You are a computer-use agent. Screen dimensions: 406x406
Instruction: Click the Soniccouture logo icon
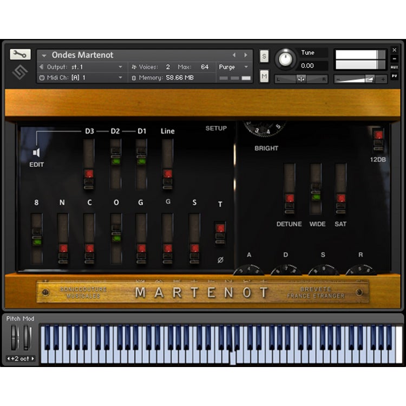pos(19,72)
